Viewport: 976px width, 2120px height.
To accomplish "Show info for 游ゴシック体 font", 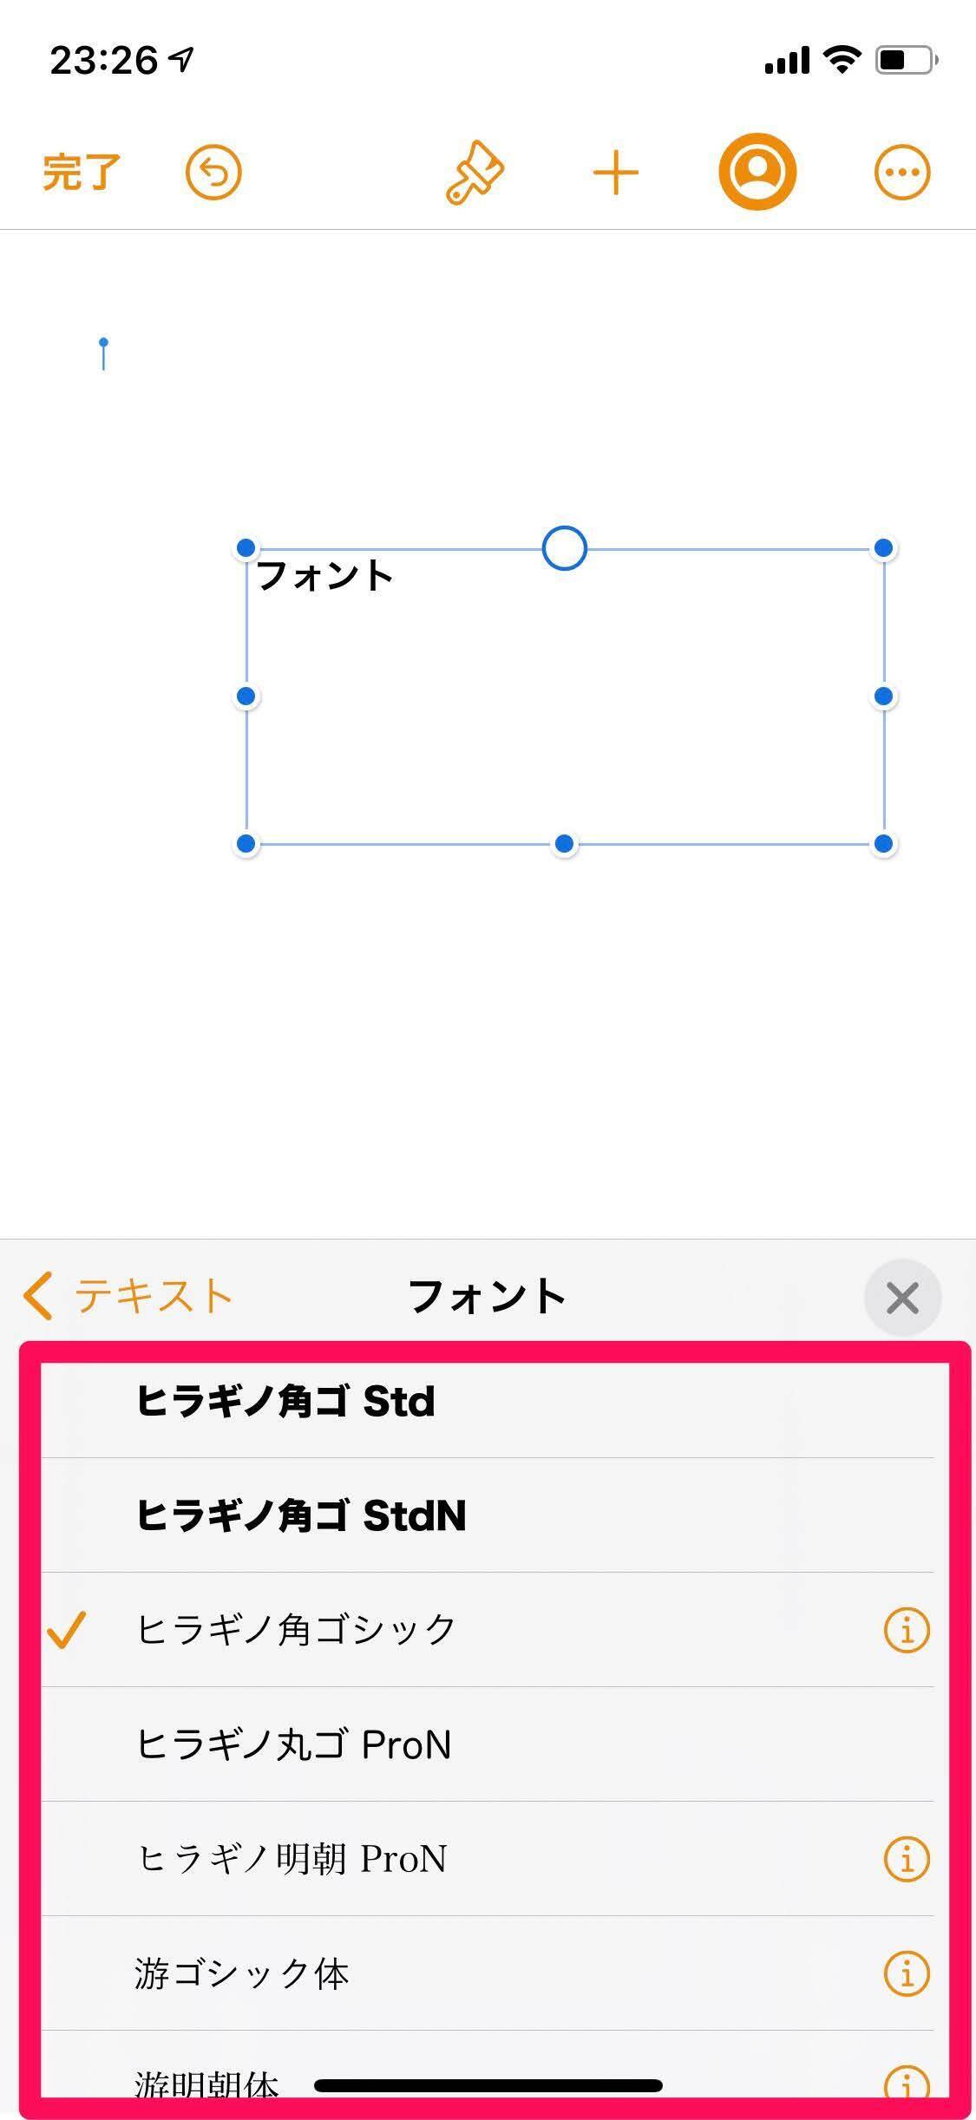I will [x=906, y=1973].
